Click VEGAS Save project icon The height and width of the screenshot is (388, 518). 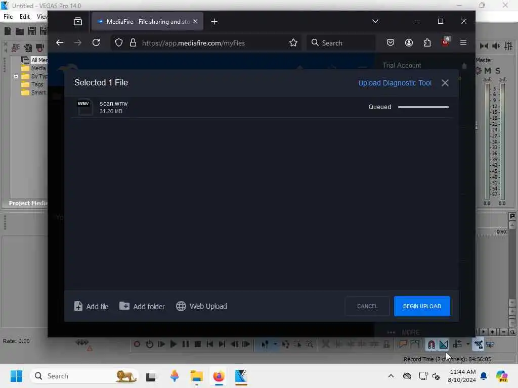[32, 31]
